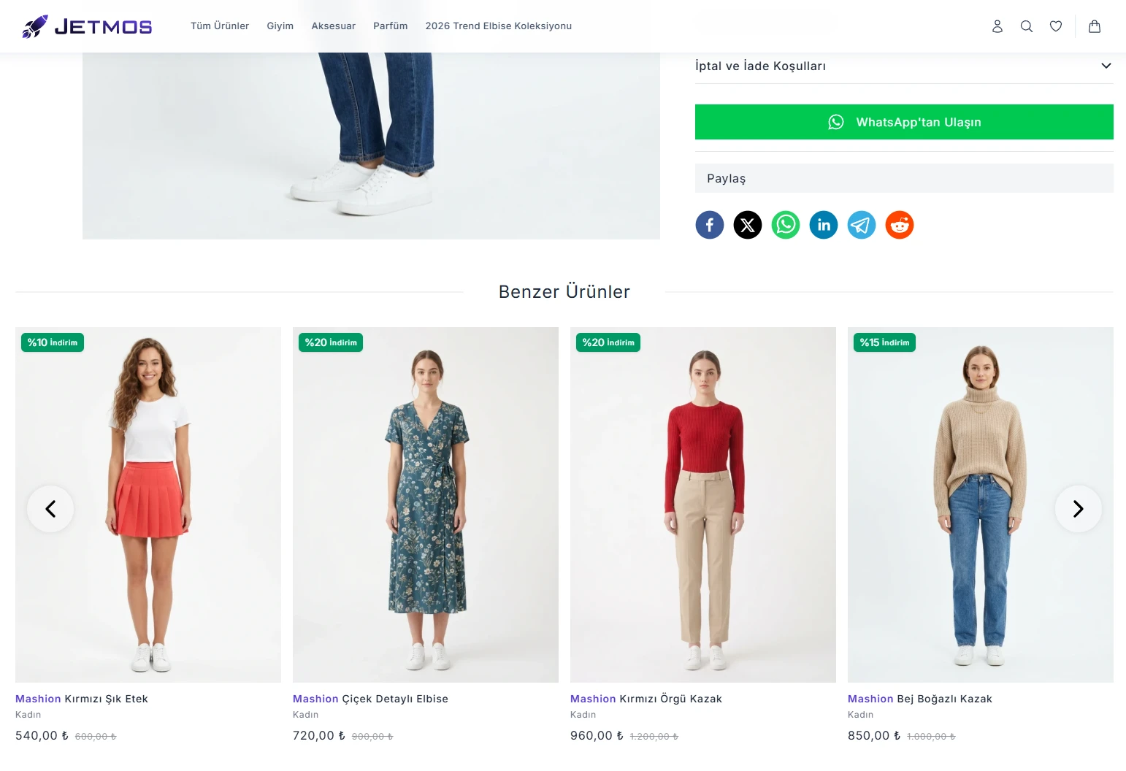This screenshot has height=771, width=1126.
Task: Click the beige turtleneck sweater product image
Action: coord(981,505)
